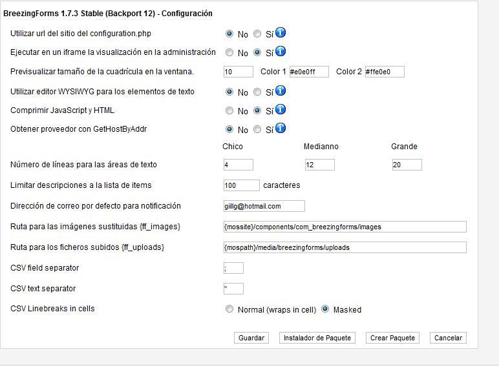The width and height of the screenshot is (499, 372).
Task: Select No for Ejecutar en un iframe
Action: (229, 52)
